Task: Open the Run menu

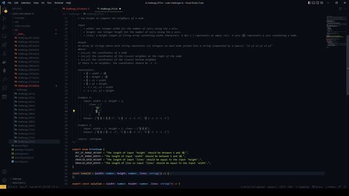Action: [x=49, y=3]
